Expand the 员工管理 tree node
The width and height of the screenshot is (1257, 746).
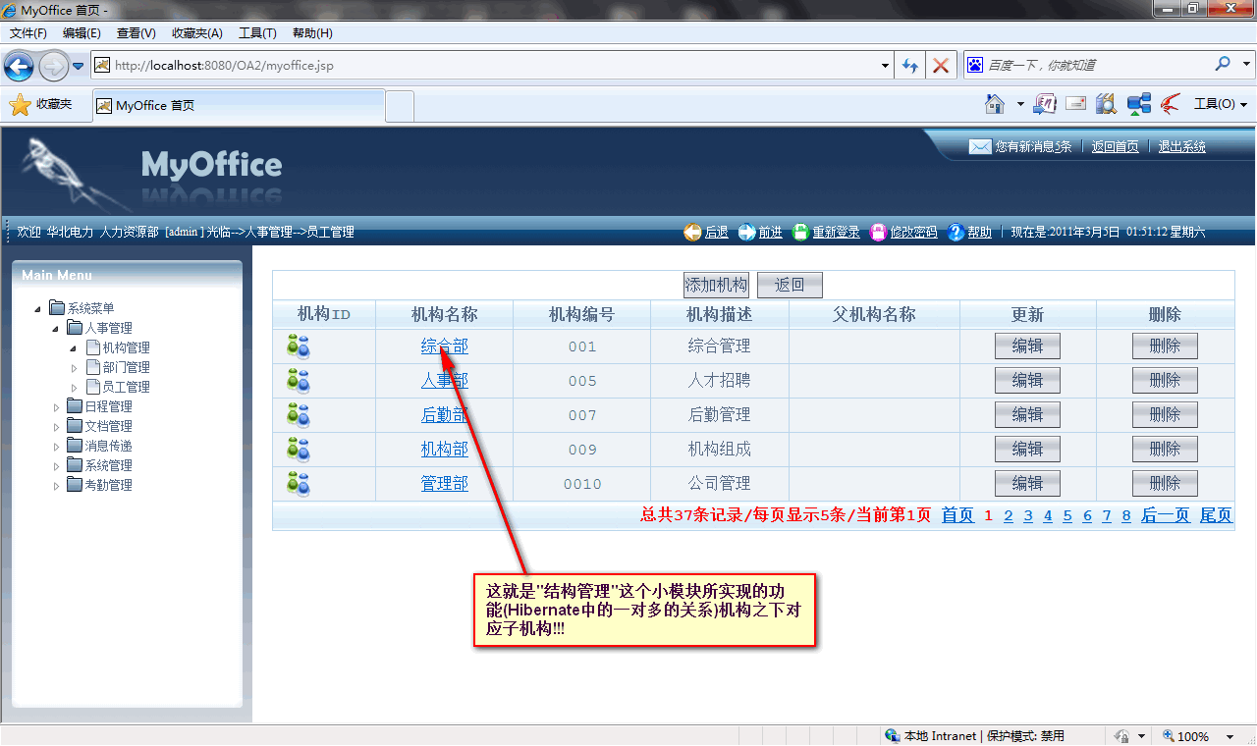(74, 388)
